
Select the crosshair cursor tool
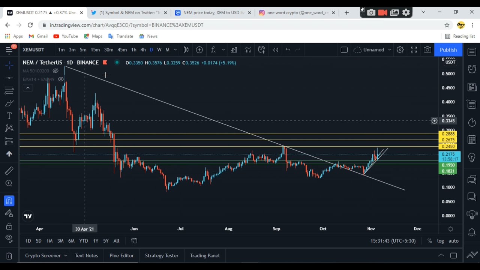pos(9,65)
